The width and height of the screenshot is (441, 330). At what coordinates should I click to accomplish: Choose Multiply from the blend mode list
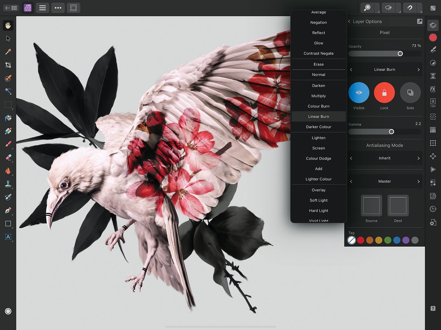tap(318, 96)
